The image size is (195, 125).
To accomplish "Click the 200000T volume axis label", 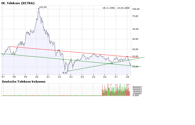I will (137, 93).
